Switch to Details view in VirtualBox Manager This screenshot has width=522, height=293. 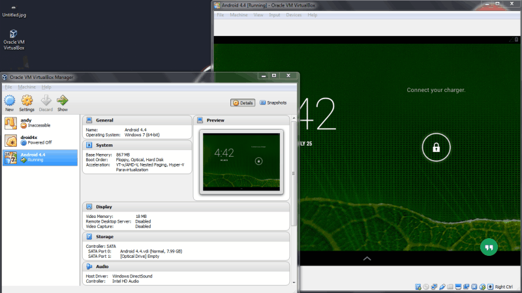(x=243, y=103)
